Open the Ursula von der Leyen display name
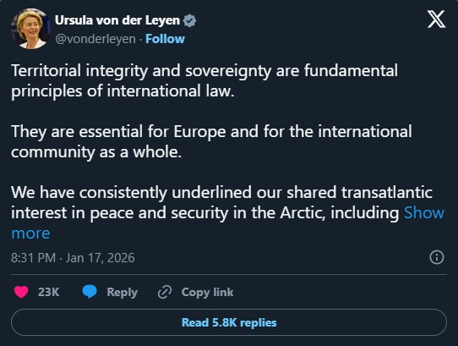 [117, 20]
